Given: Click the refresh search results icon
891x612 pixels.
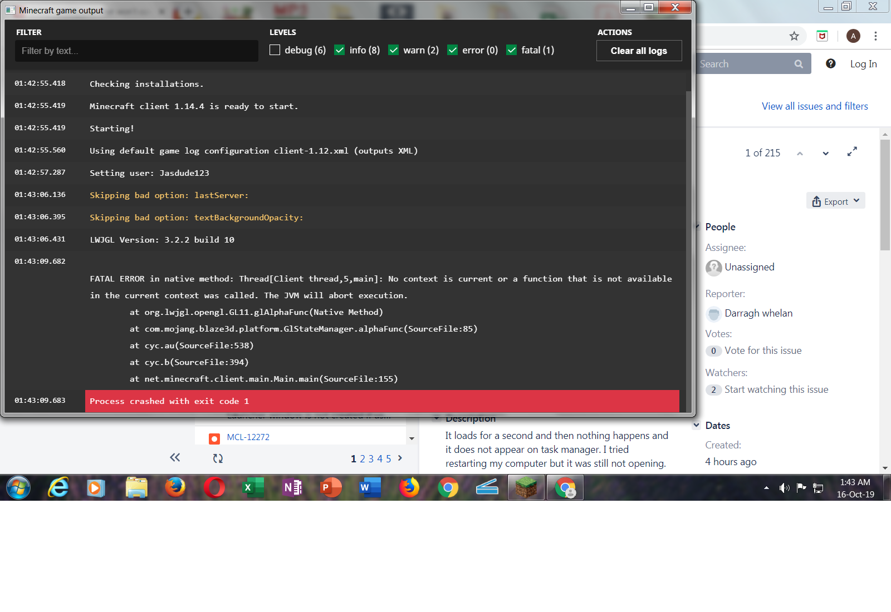Looking at the screenshot, I should point(218,458).
